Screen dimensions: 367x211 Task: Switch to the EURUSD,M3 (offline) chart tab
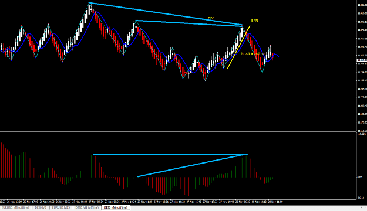pos(15,207)
